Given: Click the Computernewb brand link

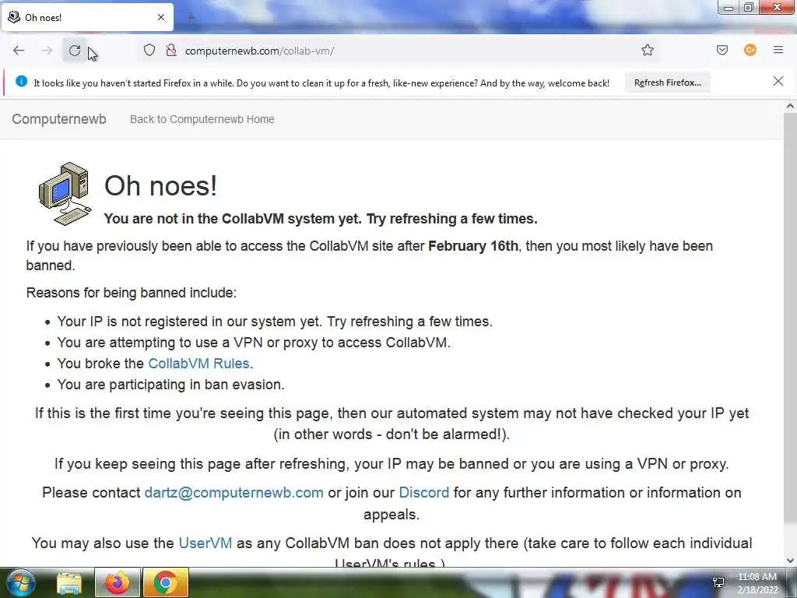Looking at the screenshot, I should (59, 119).
